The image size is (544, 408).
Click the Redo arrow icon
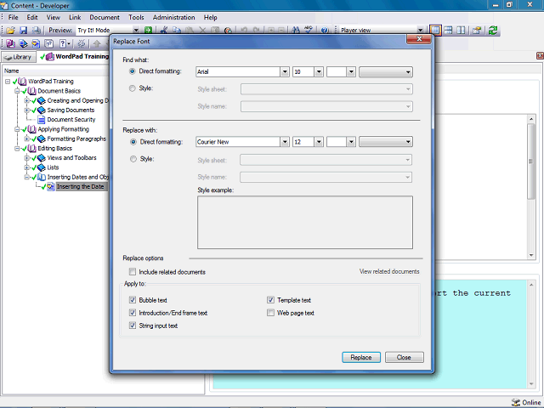coord(257,31)
